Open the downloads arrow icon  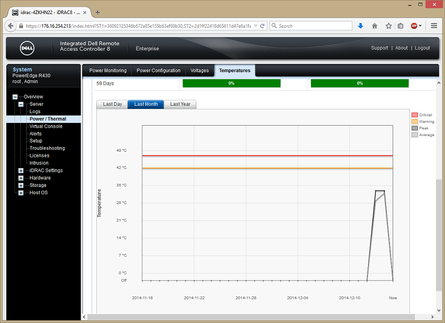(360, 26)
